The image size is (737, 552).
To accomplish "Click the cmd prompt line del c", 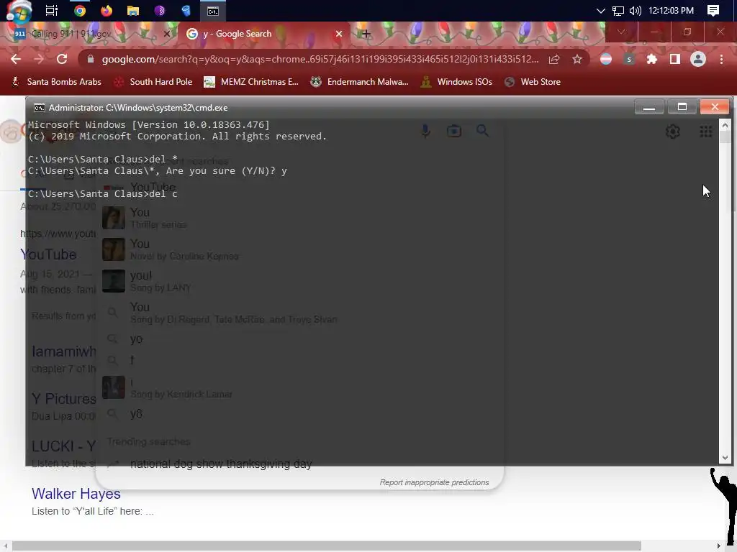I will (x=102, y=194).
